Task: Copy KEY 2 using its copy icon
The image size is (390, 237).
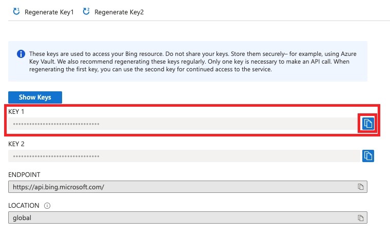Action: point(368,156)
